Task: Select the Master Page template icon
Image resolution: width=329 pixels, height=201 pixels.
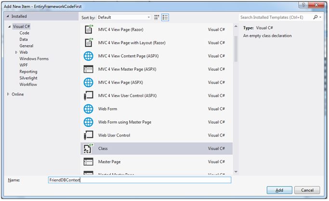Action: 89,162
